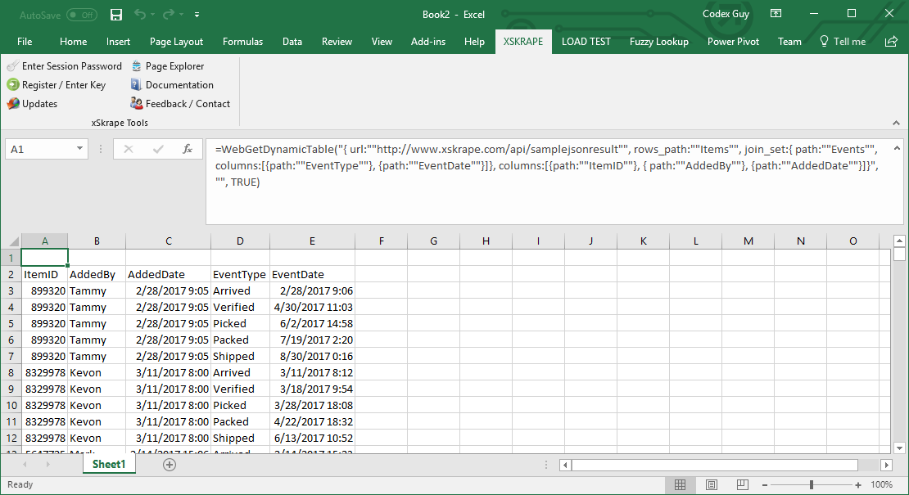Image resolution: width=909 pixels, height=495 pixels.
Task: Click the Page Explorer icon
Action: [136, 66]
